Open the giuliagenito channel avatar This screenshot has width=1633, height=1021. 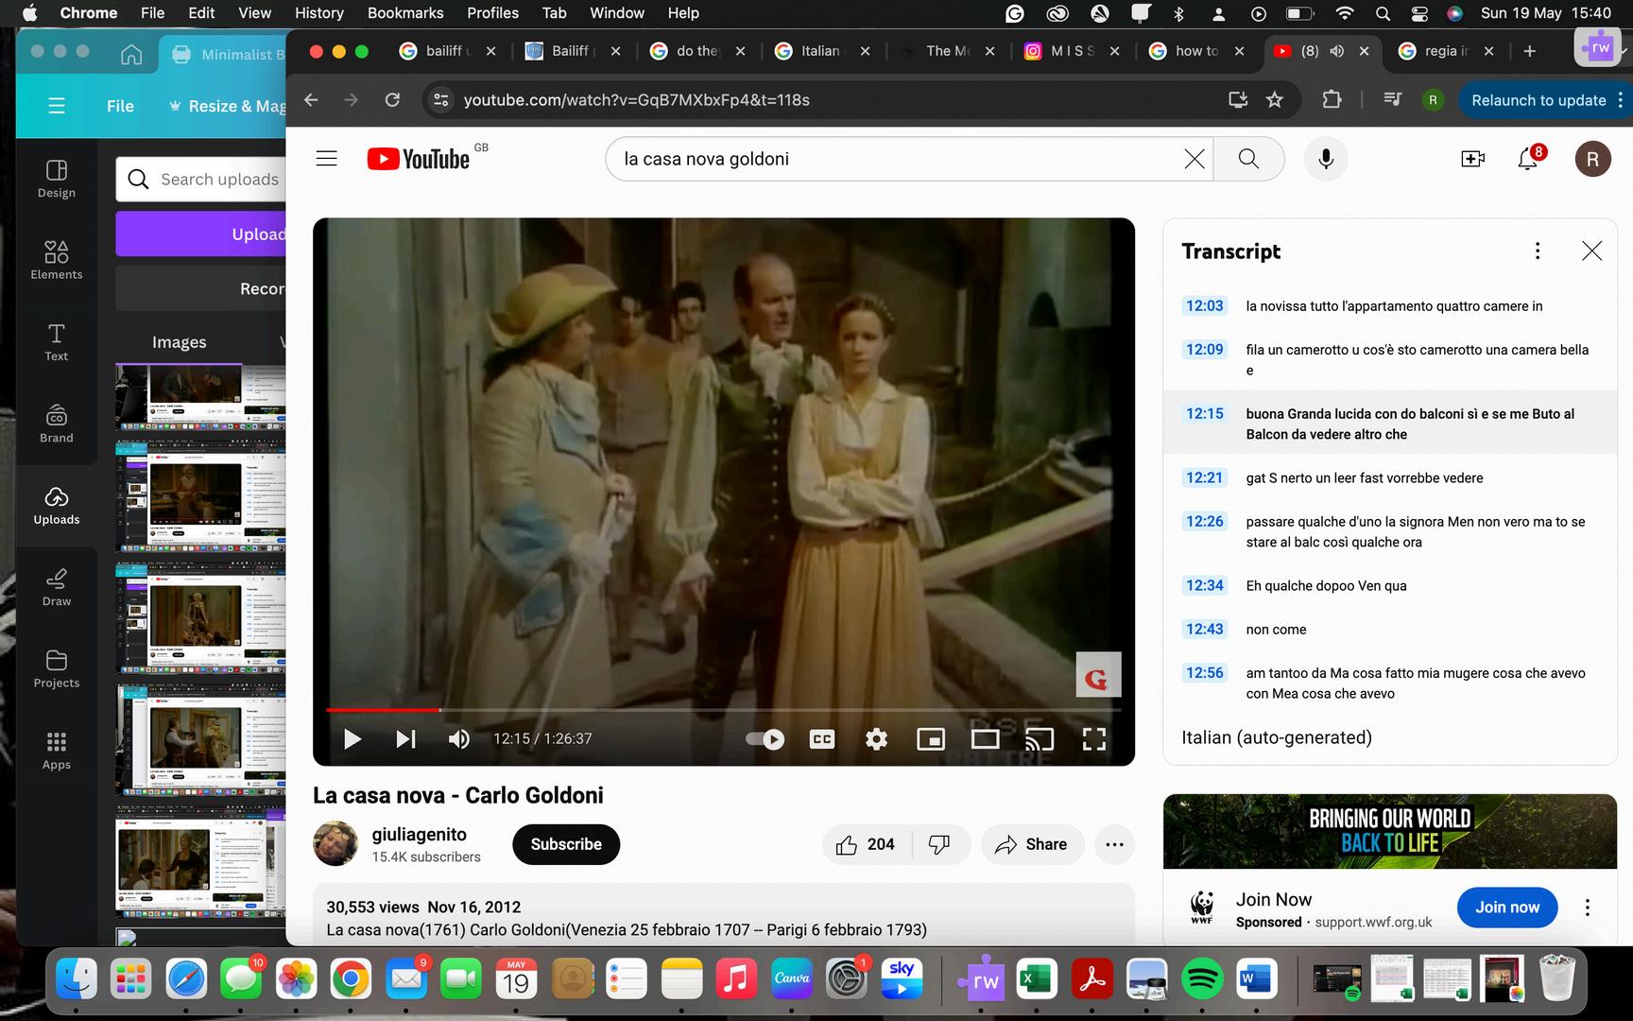pyautogui.click(x=335, y=844)
